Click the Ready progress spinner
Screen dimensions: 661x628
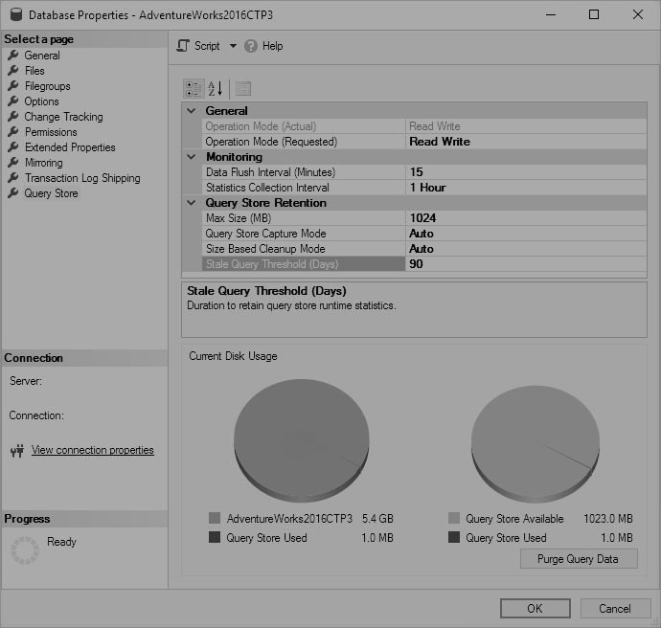pos(25,550)
